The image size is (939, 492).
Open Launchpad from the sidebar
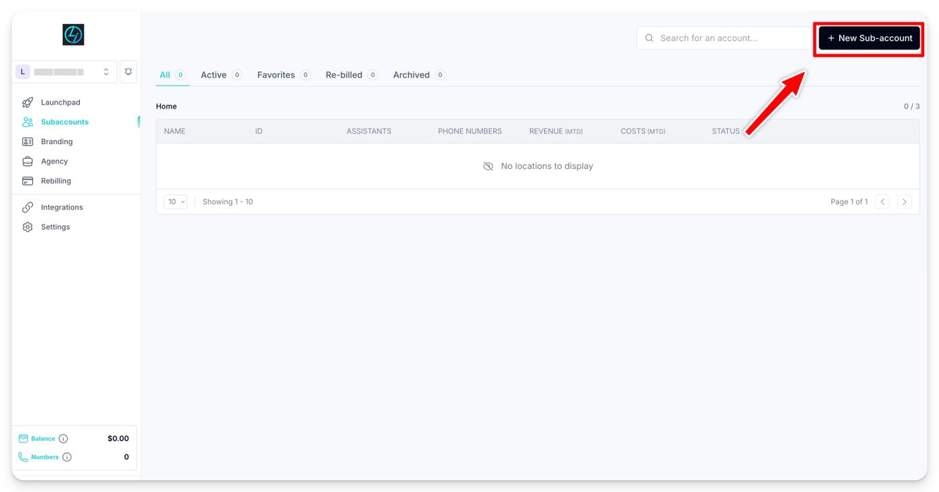click(x=60, y=103)
